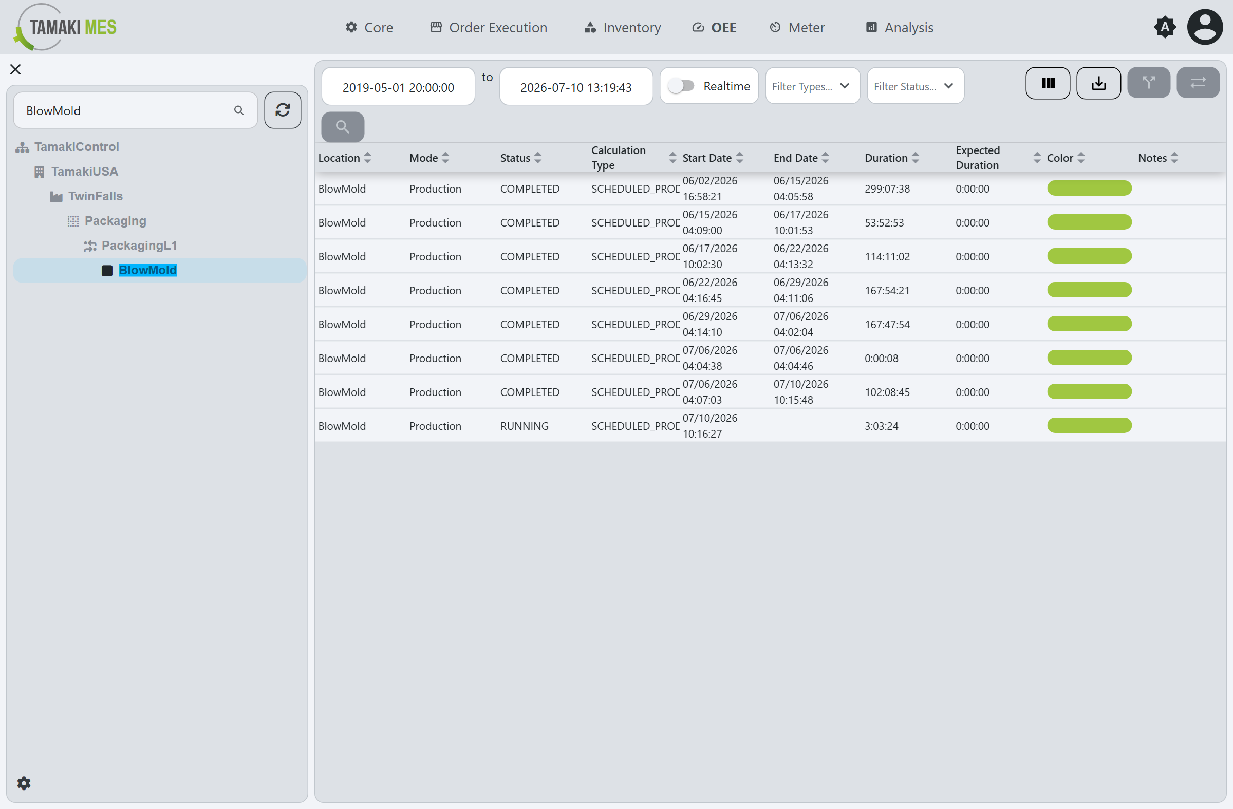Image resolution: width=1233 pixels, height=809 pixels.
Task: Open the Core menu
Action: click(x=369, y=27)
